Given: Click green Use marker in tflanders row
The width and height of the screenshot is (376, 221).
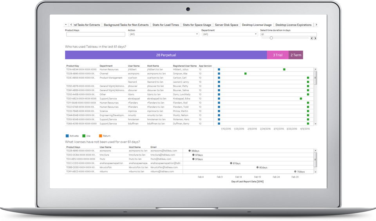Looking at the screenshot, I should click(308, 107).
